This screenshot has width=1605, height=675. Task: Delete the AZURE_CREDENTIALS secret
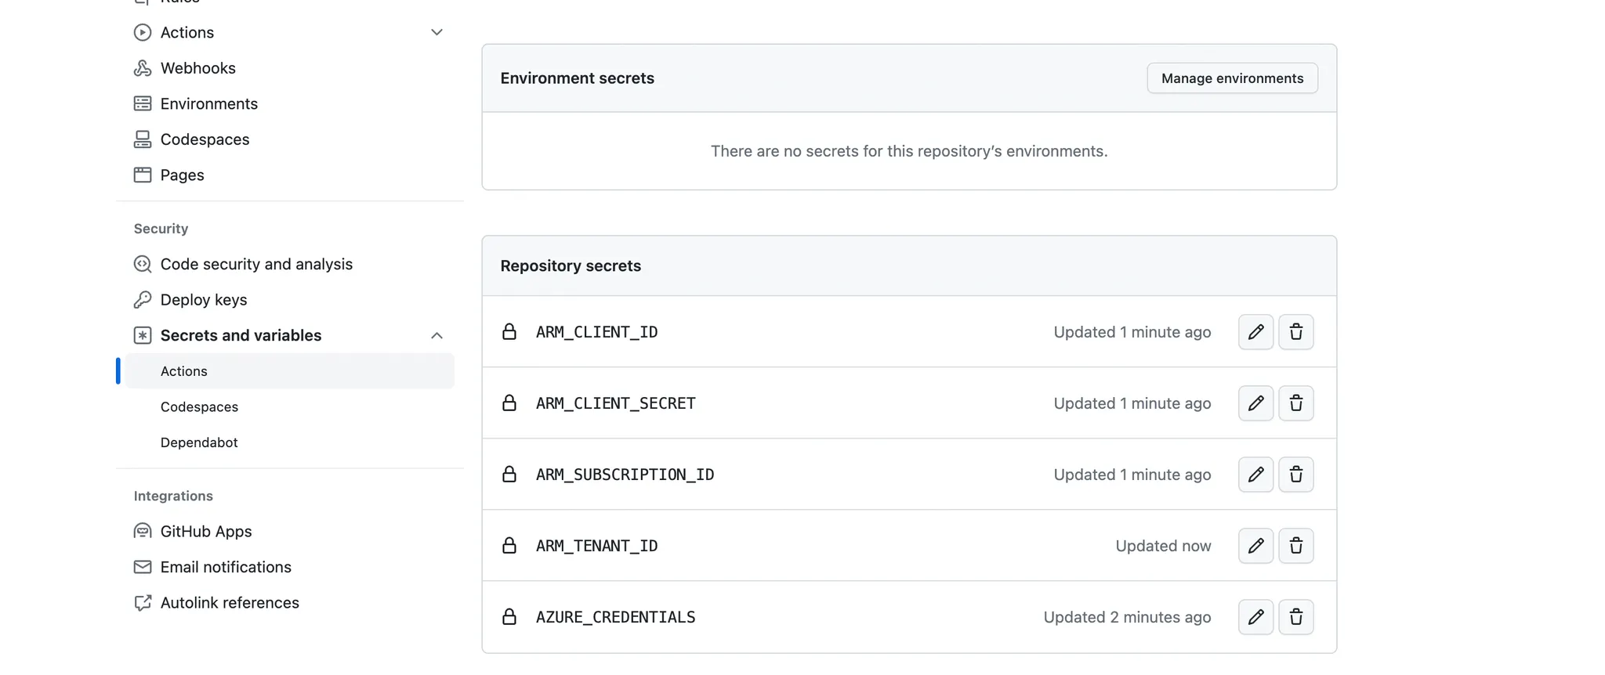(1296, 617)
